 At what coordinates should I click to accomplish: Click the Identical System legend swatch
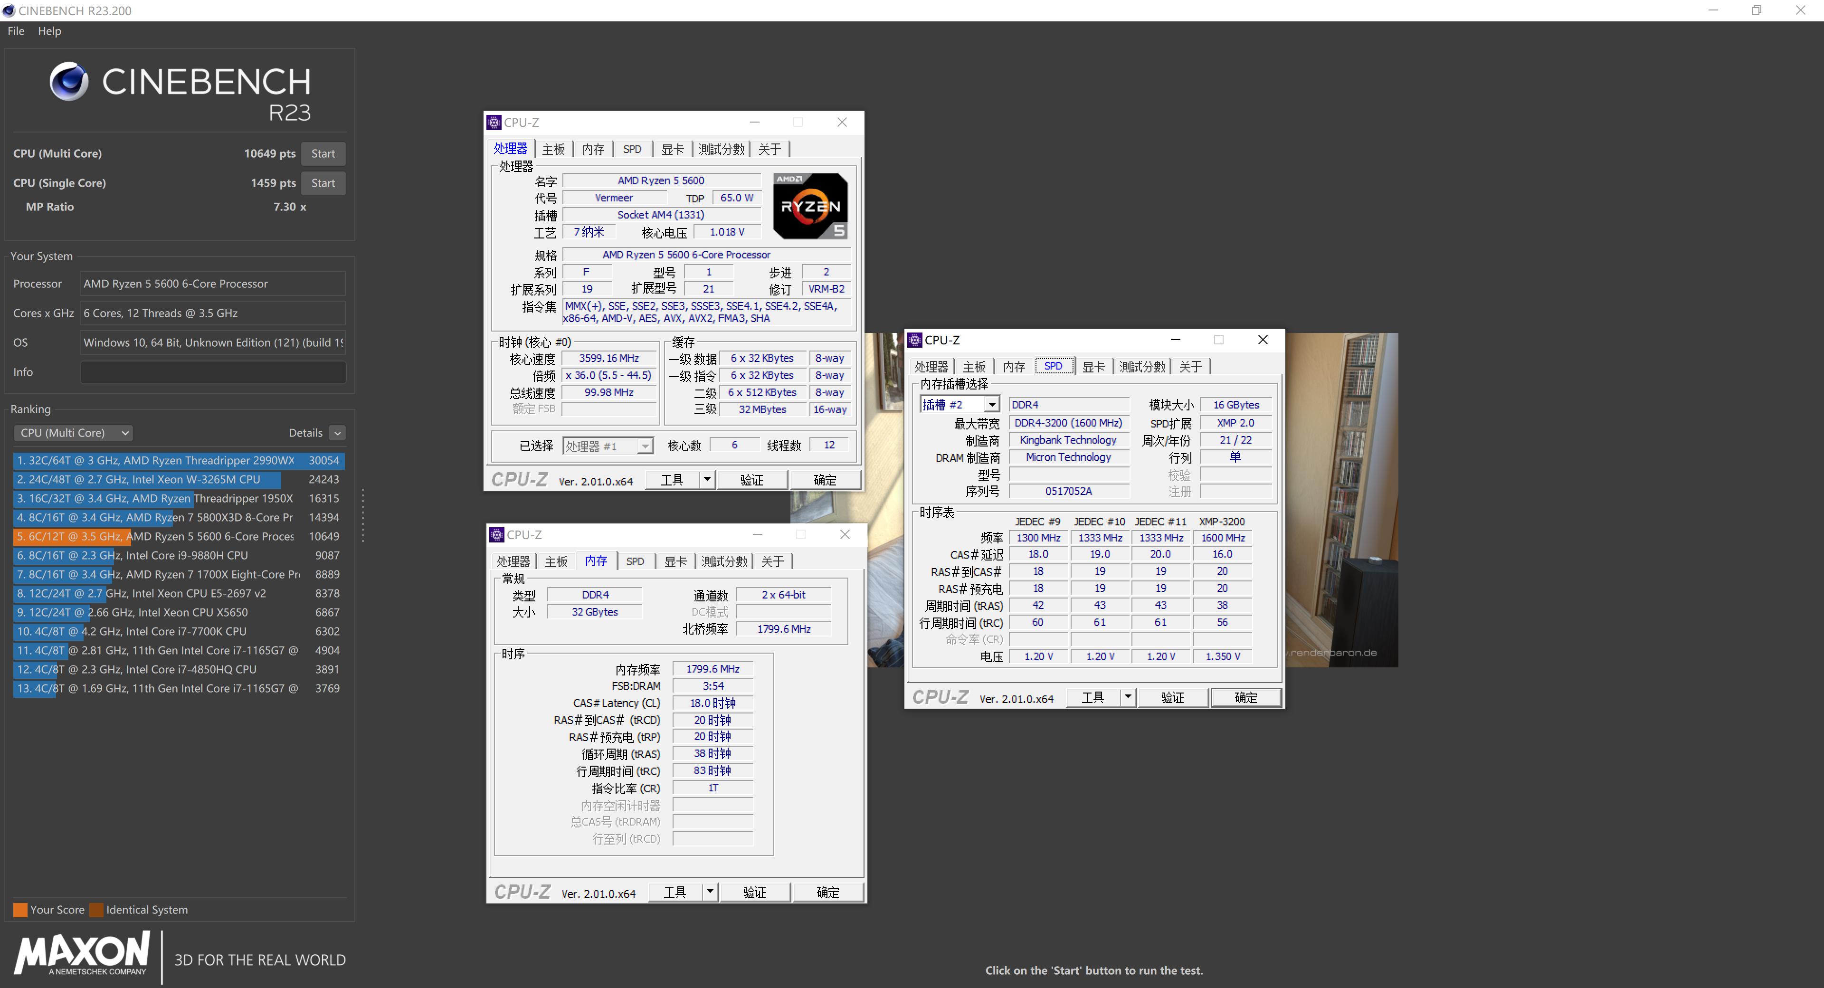click(x=96, y=909)
